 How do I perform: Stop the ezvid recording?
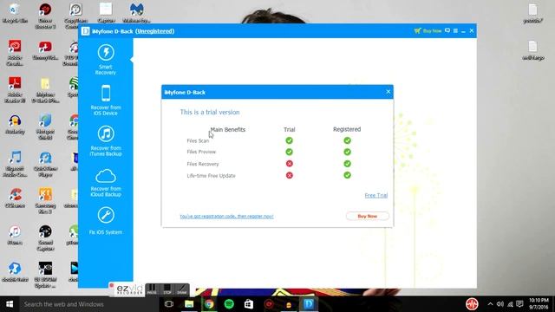tap(167, 289)
